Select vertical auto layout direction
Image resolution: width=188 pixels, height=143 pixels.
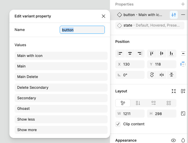coord(138,103)
